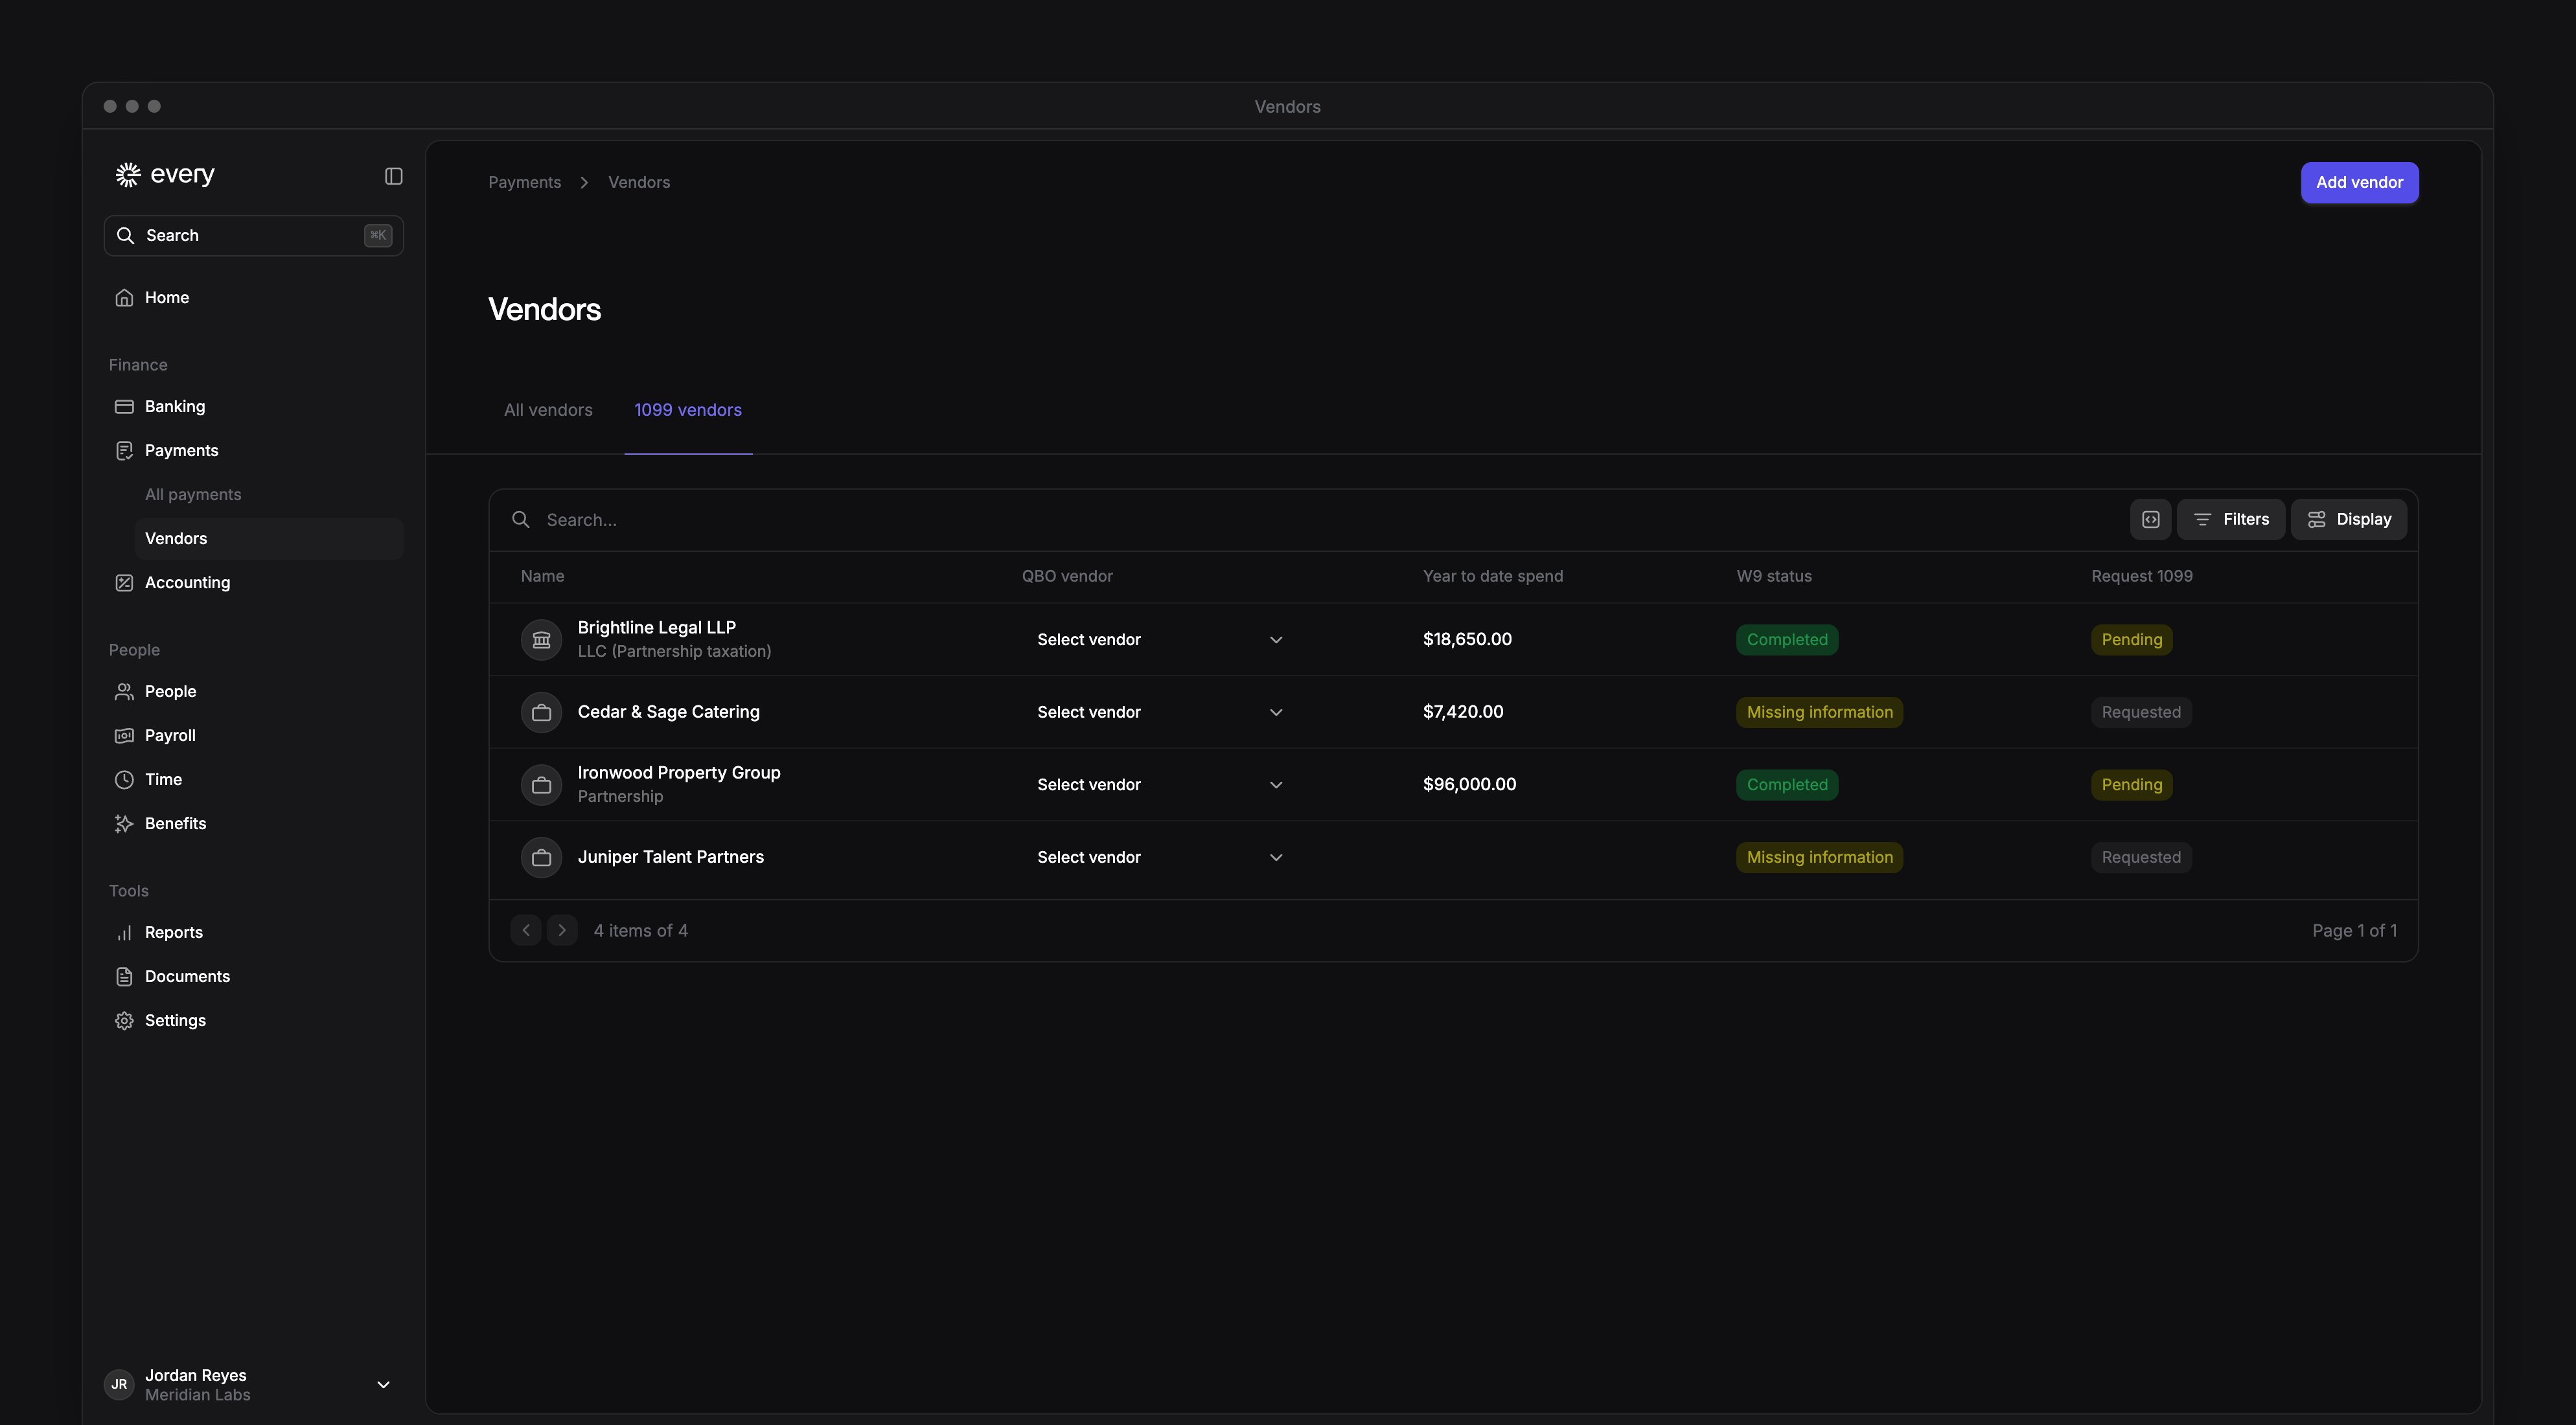Click Missing information badge for Cedar & Sage Catering
This screenshot has height=1425, width=2576.
tap(1819, 713)
